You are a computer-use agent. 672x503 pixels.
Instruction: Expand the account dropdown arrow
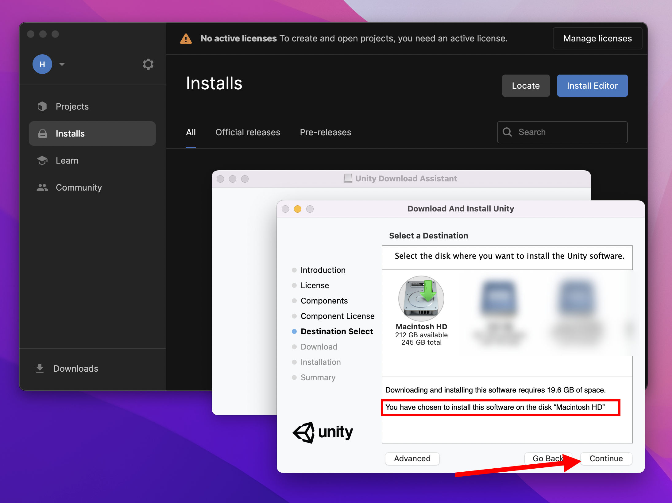point(62,64)
